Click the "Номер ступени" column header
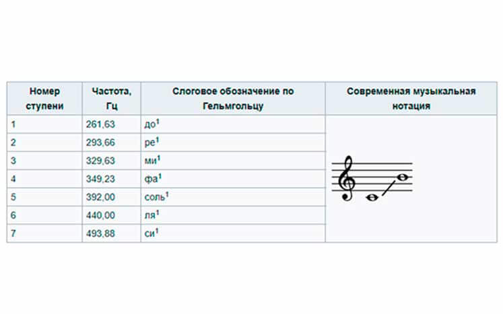The height and width of the screenshot is (314, 503). coord(44,98)
